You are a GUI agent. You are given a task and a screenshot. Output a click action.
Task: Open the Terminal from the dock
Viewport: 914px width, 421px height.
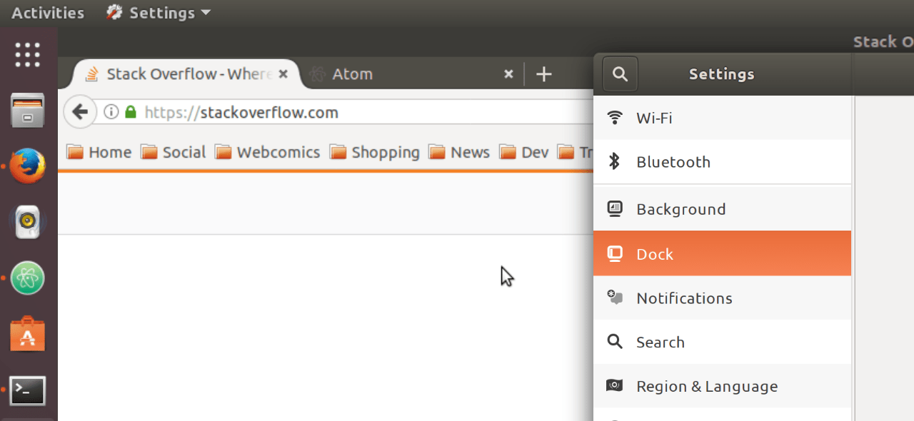[27, 390]
